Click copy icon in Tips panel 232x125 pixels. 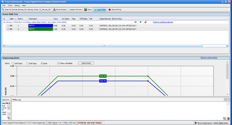pyautogui.click(x=9, y=118)
